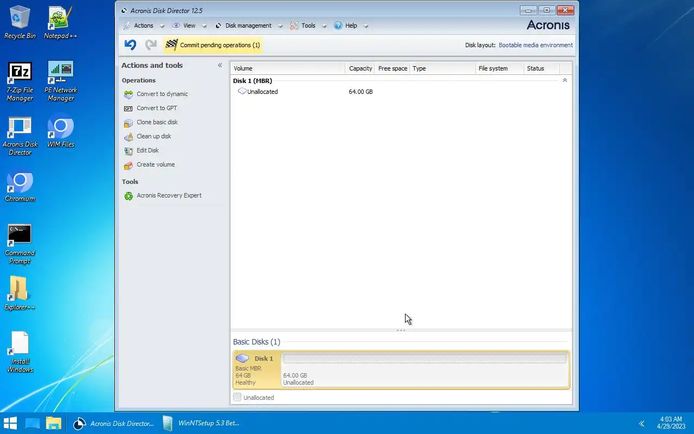Select the 64.00 GB unallocated disk bar

pos(425,370)
